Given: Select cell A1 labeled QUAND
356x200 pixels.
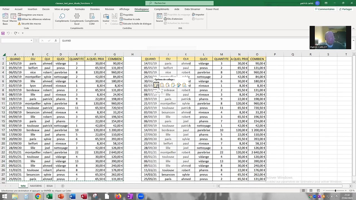Looking at the screenshot, I should click(x=15, y=59).
